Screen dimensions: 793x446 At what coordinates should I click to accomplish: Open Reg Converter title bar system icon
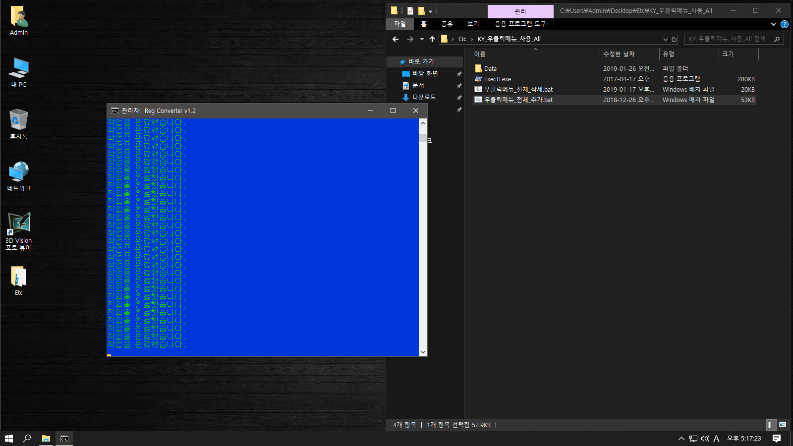pyautogui.click(x=115, y=111)
